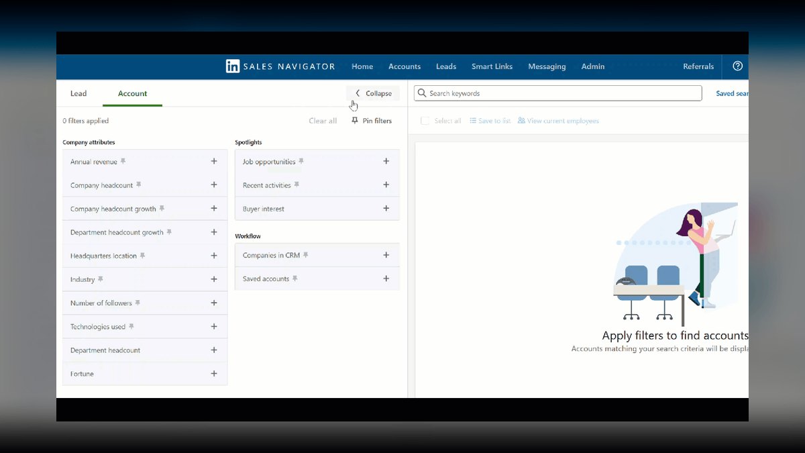Expand Annual revenue with plus
The height and width of the screenshot is (453, 805).
coord(214,161)
